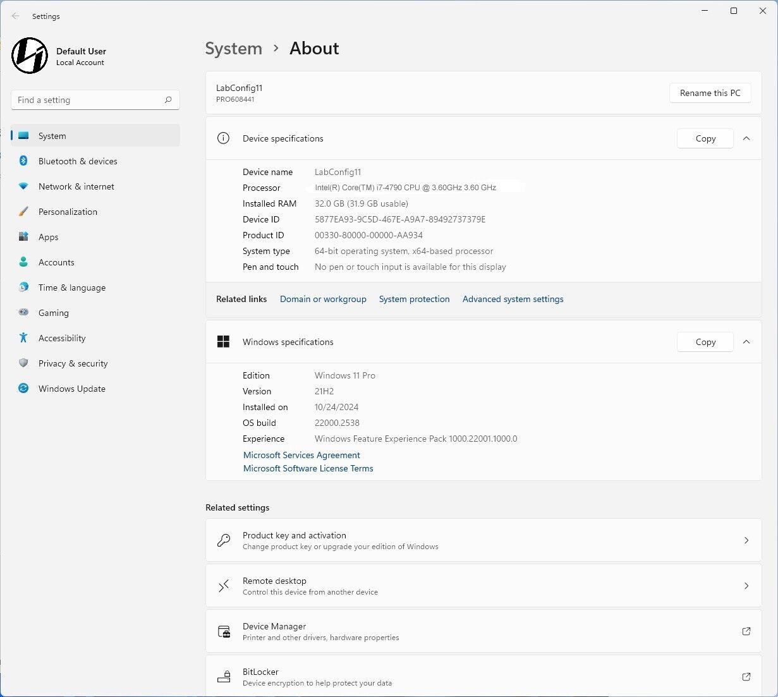This screenshot has width=778, height=697.
Task: Click the Version value 21H2
Action: click(x=324, y=391)
